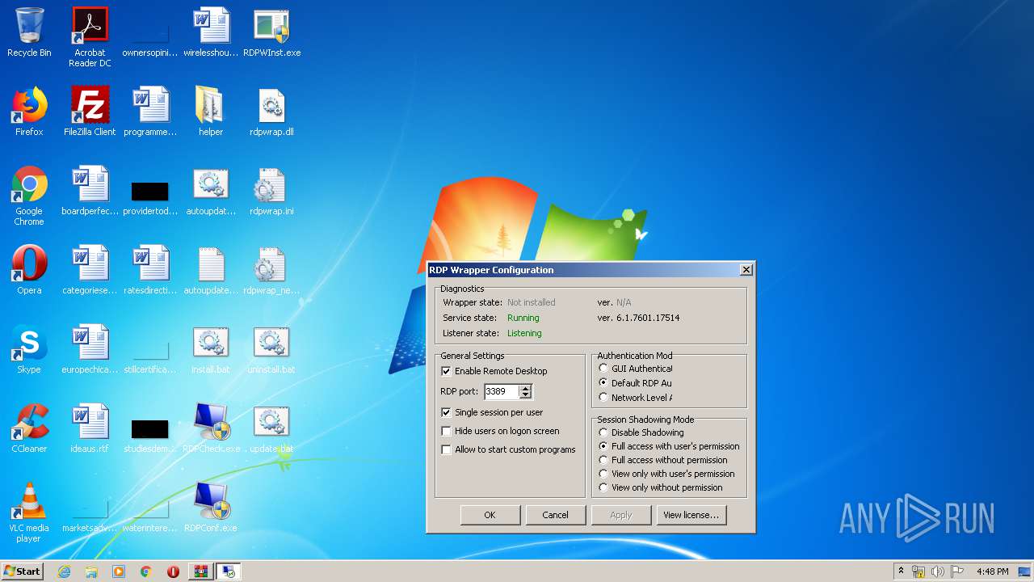Select GUI Authentication radio option
Screen dimensions: 1034x582
click(603, 369)
